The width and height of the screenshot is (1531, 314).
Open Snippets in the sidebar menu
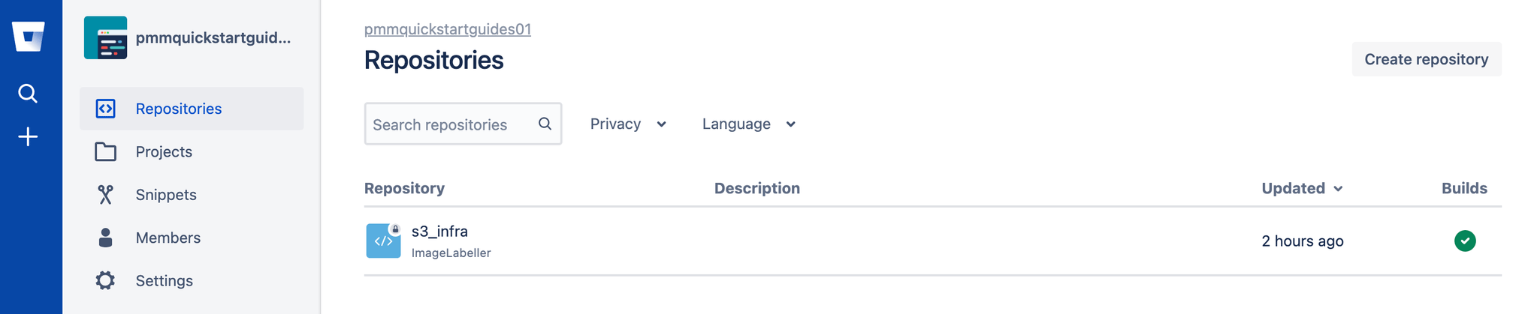pos(166,195)
